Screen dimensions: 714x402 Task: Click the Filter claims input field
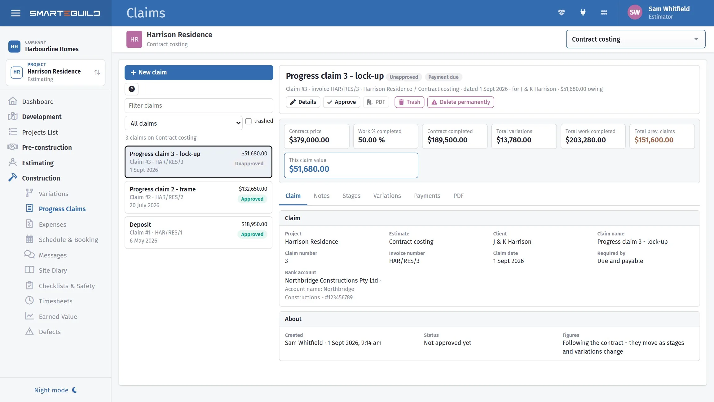(199, 105)
